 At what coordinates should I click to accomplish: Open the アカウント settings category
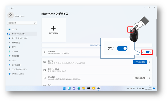pyautogui.click(x=22, y=52)
